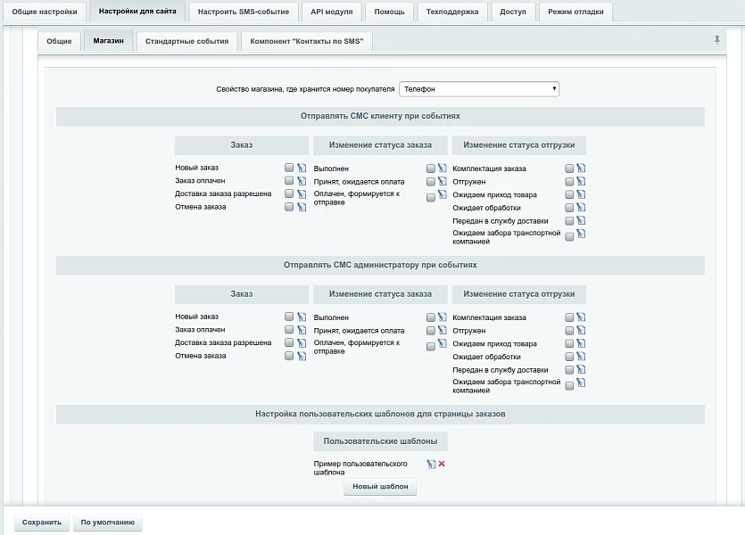Open Режим отладки tab

575,12
